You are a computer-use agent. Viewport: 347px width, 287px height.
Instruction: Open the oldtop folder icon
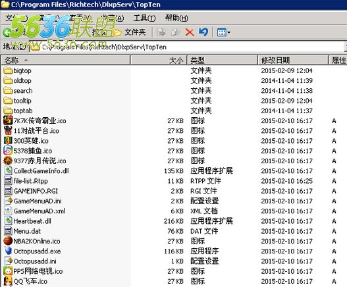click(x=8, y=81)
